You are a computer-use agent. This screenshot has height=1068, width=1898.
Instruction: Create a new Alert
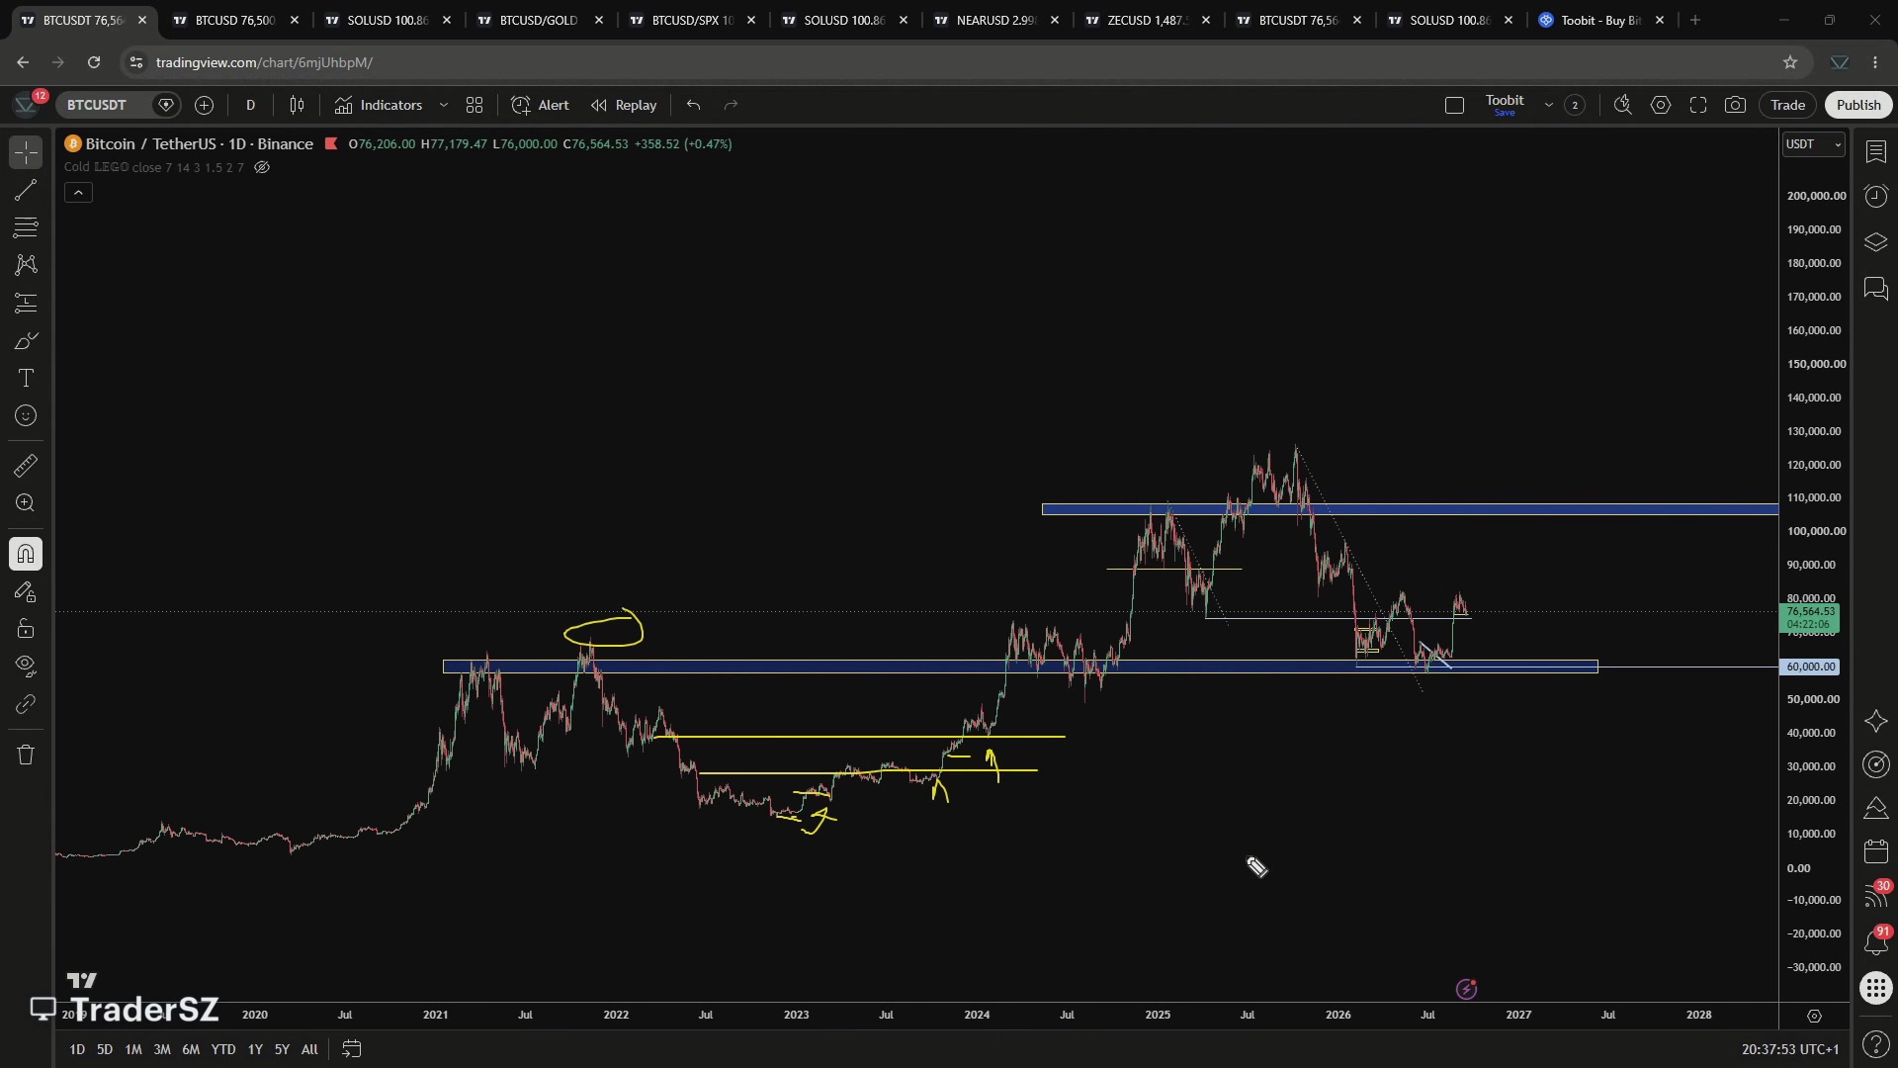(540, 105)
